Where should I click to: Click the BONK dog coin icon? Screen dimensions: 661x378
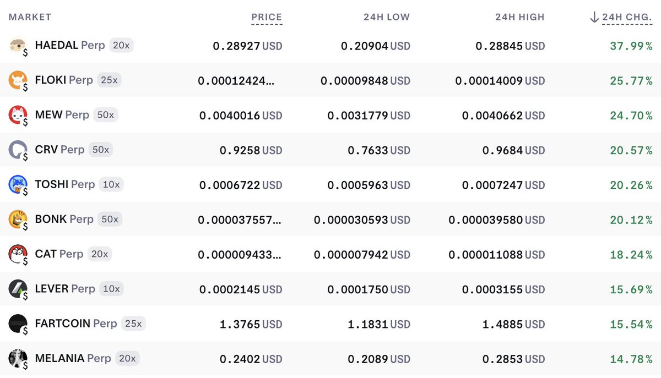click(18, 220)
